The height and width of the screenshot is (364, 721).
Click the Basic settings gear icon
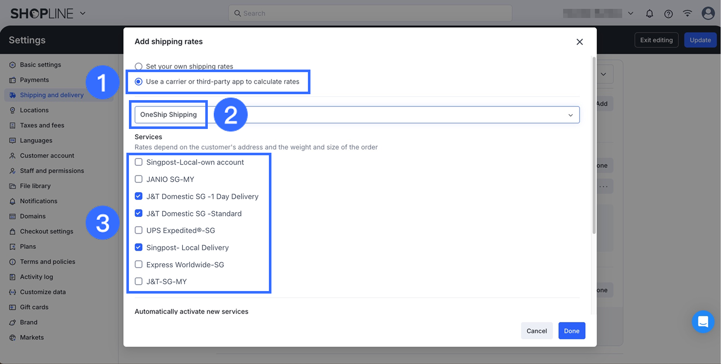[12, 65]
